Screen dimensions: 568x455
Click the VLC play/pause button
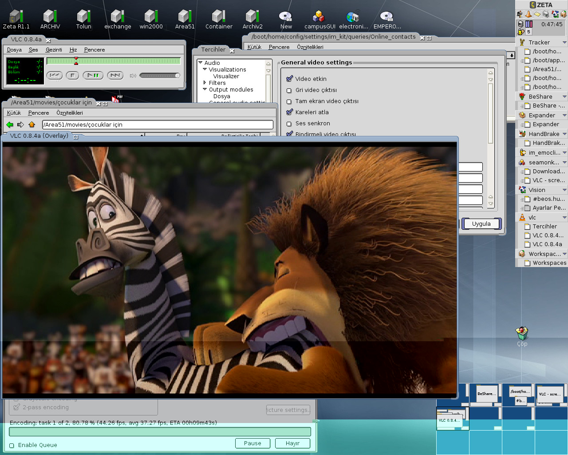tap(93, 76)
